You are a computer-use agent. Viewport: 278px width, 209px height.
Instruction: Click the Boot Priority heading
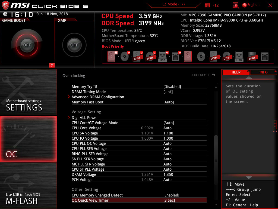(x=113, y=46)
